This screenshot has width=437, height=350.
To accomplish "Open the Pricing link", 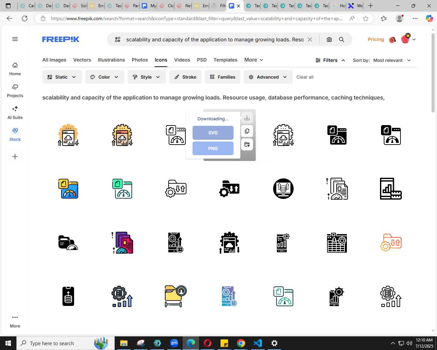I will coord(376,39).
